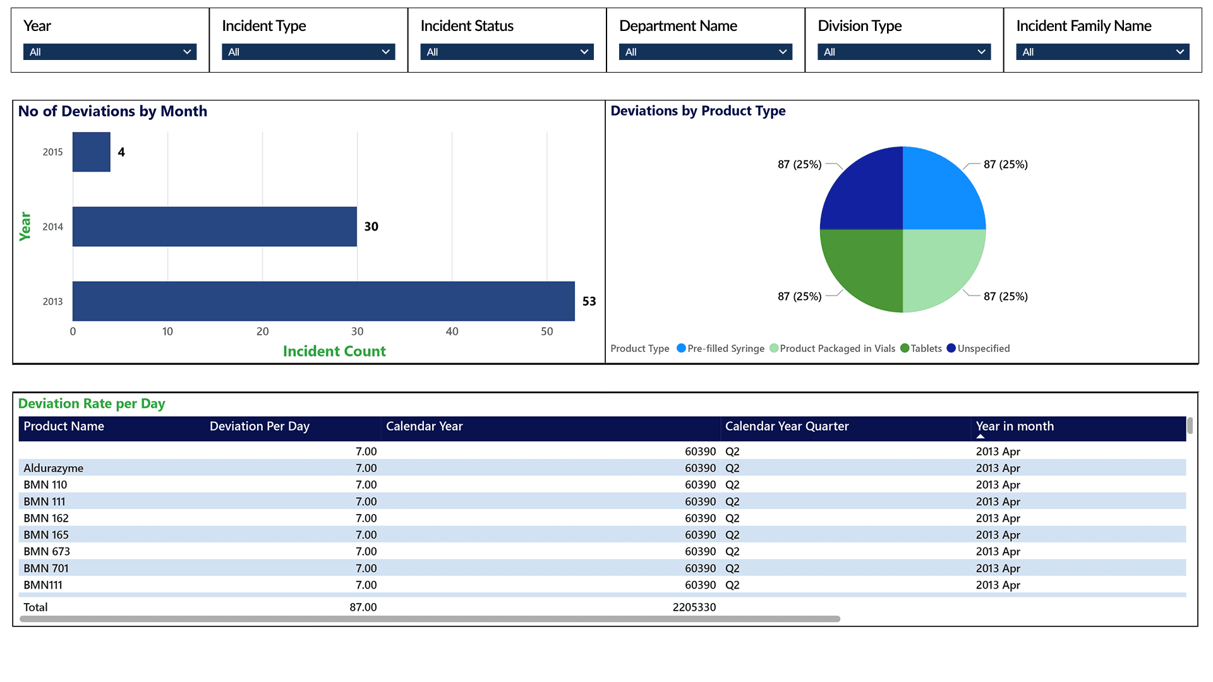Expand the Department Name dropdown
The width and height of the screenshot is (1213, 682).
click(705, 52)
